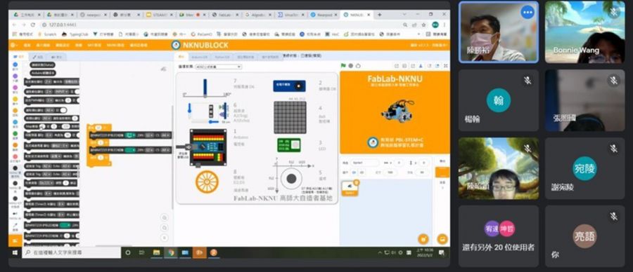
Task: Expand the LED pattern dropdown in first MAX7219 block
Action: 130,135
